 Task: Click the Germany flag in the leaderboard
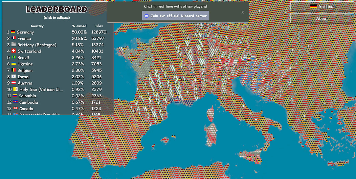click(13, 32)
